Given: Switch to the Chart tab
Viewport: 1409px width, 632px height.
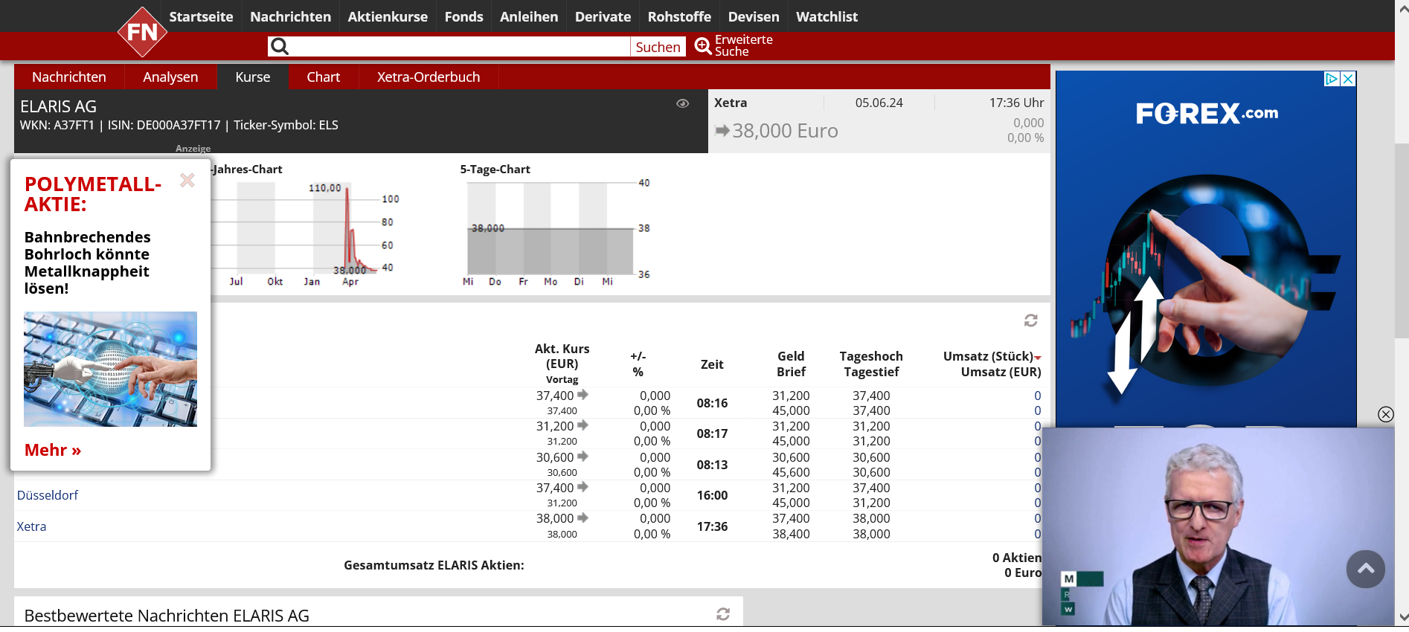Looking at the screenshot, I should (x=323, y=77).
